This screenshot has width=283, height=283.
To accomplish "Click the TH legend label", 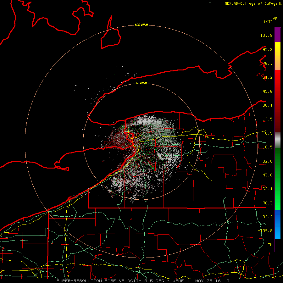I will tap(270, 245).
